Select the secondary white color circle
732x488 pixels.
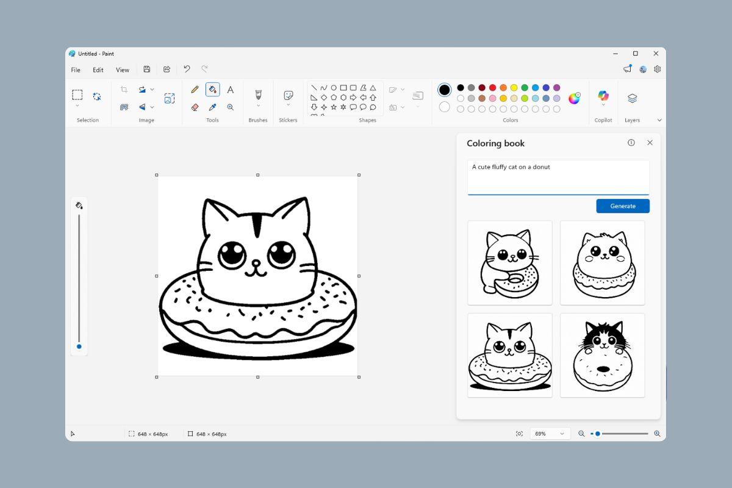[x=445, y=107]
